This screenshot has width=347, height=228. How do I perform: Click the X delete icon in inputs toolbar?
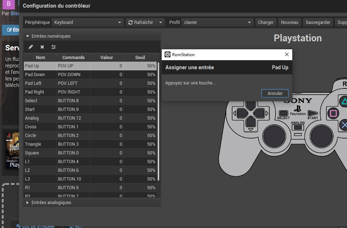[42, 47]
